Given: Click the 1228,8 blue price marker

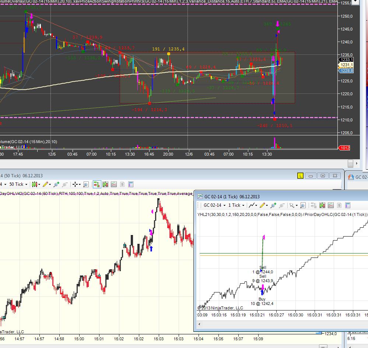Looking at the screenshot, I should (346, 71).
